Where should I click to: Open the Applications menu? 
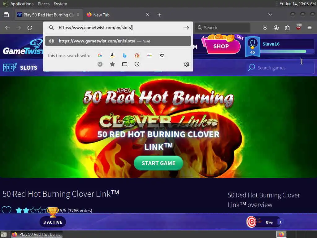pyautogui.click(x=22, y=4)
